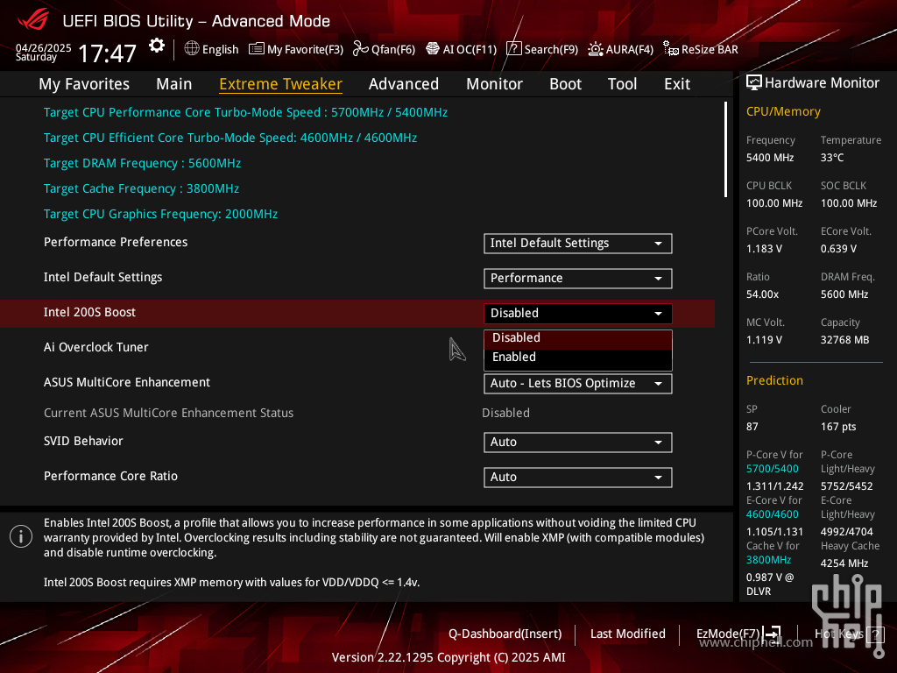The width and height of the screenshot is (897, 673).
Task: Click the 04/26/2025 date display
Action: click(x=44, y=47)
